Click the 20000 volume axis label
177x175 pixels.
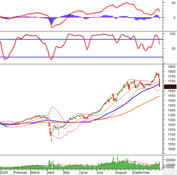pos(171,160)
